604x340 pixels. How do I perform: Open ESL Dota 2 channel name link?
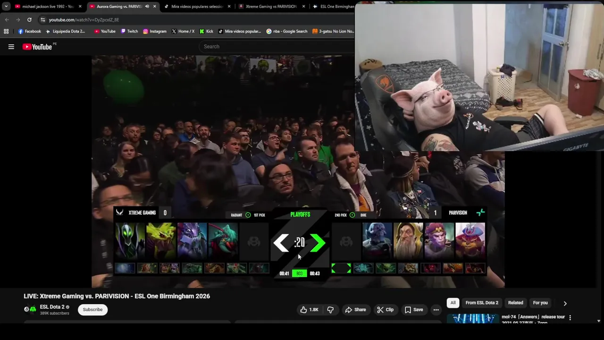(52, 307)
